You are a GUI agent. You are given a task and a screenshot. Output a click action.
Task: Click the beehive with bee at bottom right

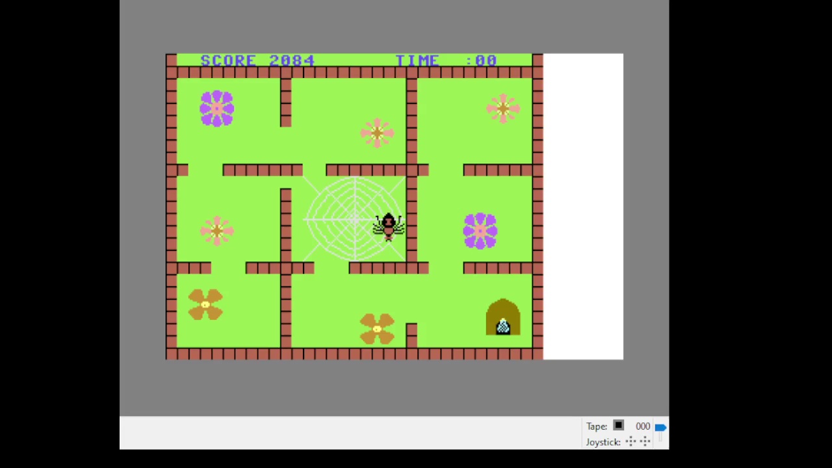[x=502, y=317]
